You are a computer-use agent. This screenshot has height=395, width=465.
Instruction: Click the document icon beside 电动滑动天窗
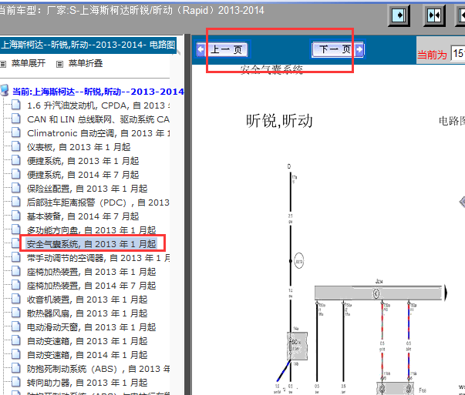click(16, 326)
